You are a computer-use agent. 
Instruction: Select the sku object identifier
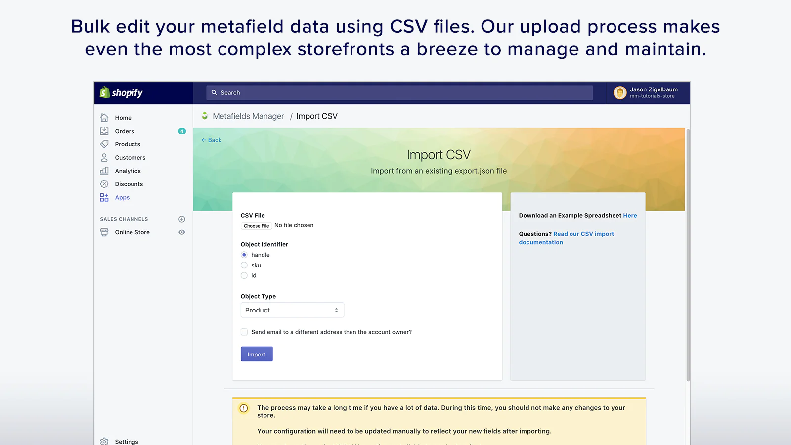coord(244,266)
